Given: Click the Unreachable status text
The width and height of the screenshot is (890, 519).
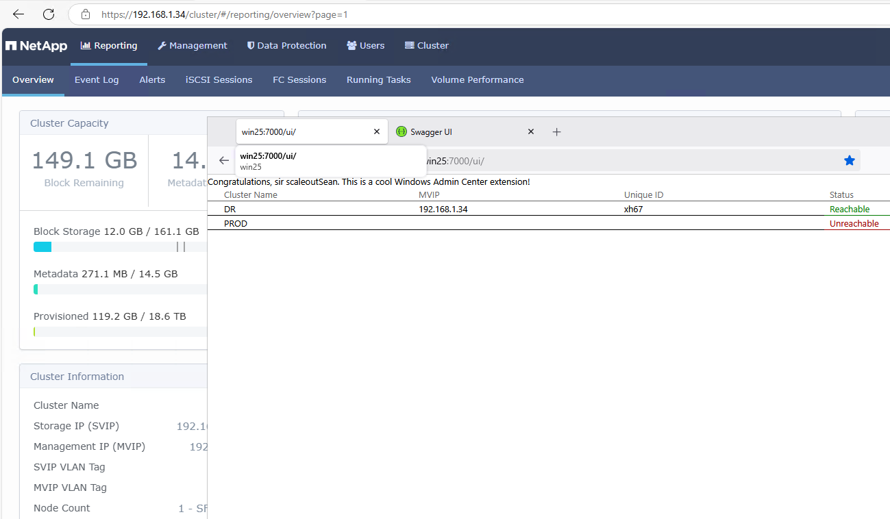Looking at the screenshot, I should coord(854,224).
